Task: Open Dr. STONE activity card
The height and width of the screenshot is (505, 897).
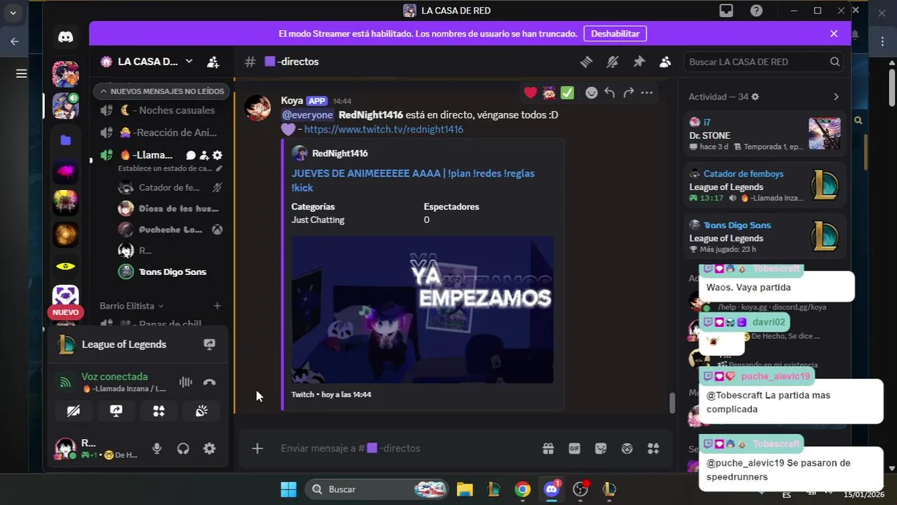Action: [764, 134]
